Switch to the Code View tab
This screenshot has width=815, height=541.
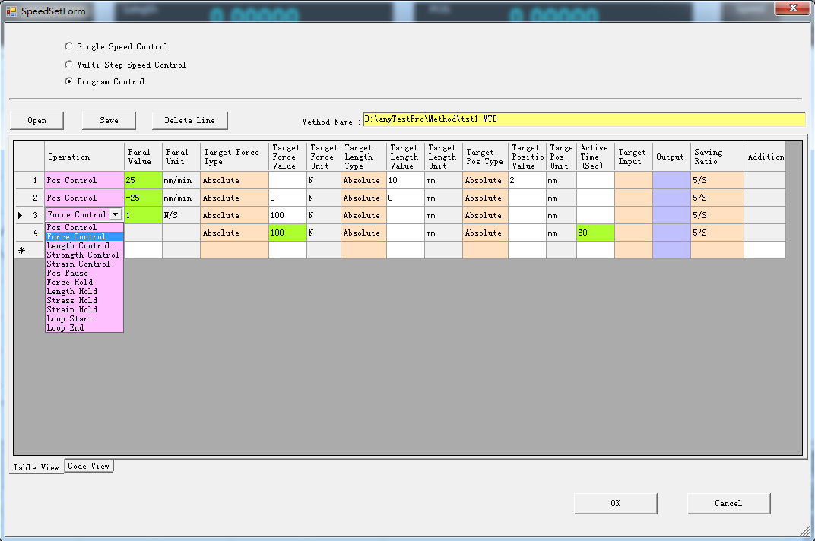[x=88, y=466]
